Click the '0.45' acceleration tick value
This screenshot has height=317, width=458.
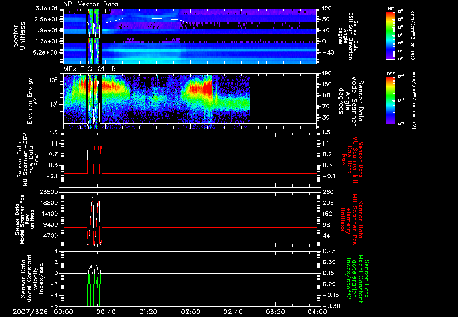(329, 251)
